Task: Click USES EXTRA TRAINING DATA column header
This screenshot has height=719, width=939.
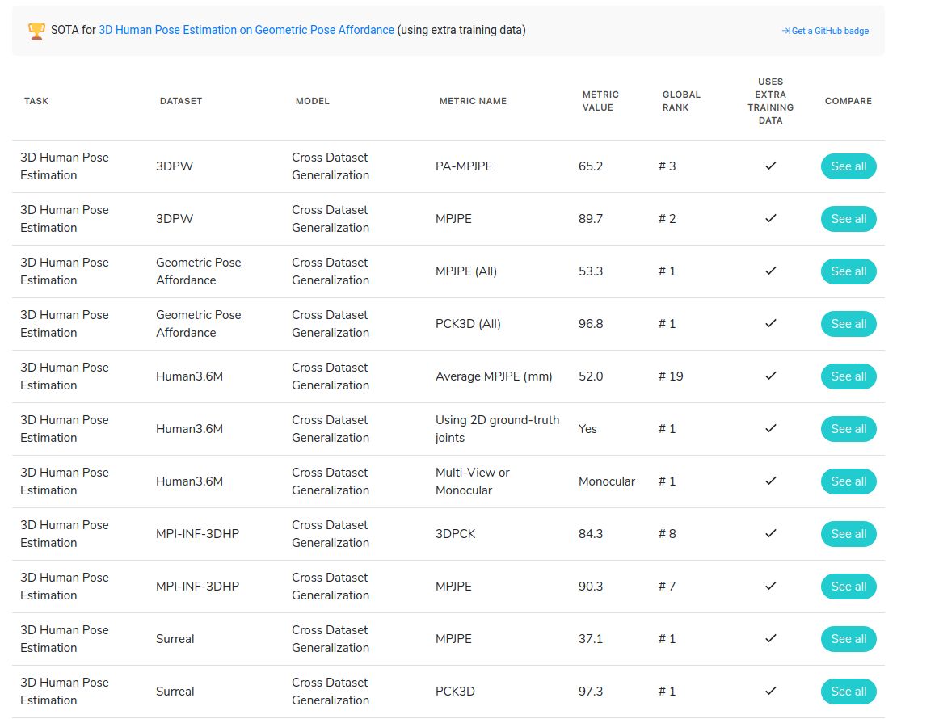Action: point(771,101)
